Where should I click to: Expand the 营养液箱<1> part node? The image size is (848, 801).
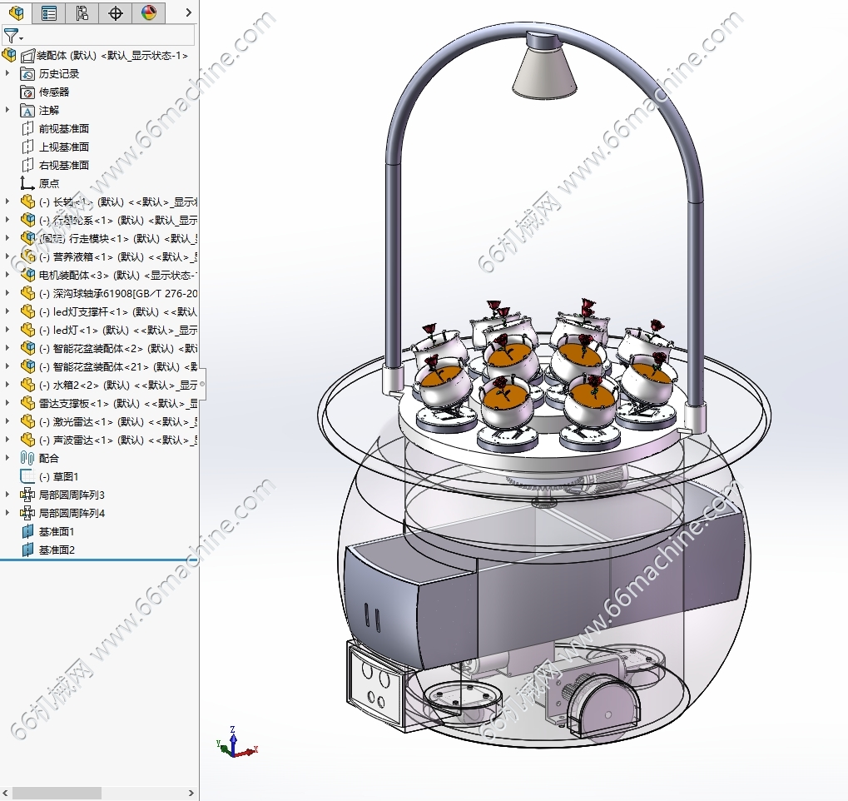point(7,256)
